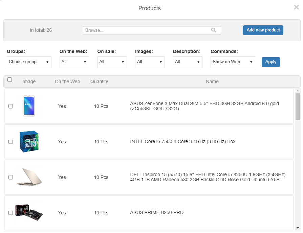303x233 pixels.
Task: Check the ASUS PRIME B250-PRO row checkbox
Action: pos(10,213)
